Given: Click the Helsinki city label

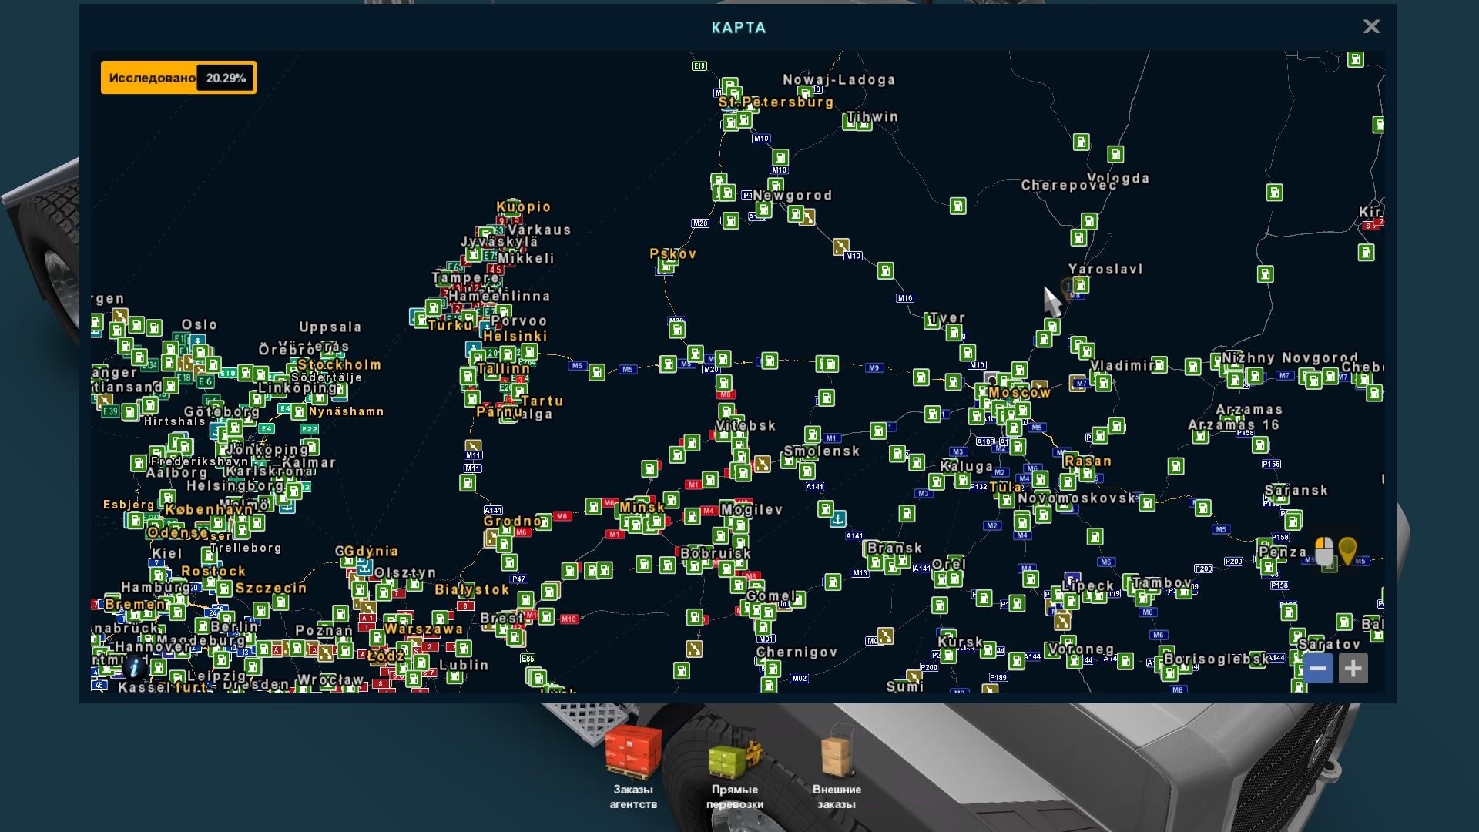Looking at the screenshot, I should pos(515,337).
